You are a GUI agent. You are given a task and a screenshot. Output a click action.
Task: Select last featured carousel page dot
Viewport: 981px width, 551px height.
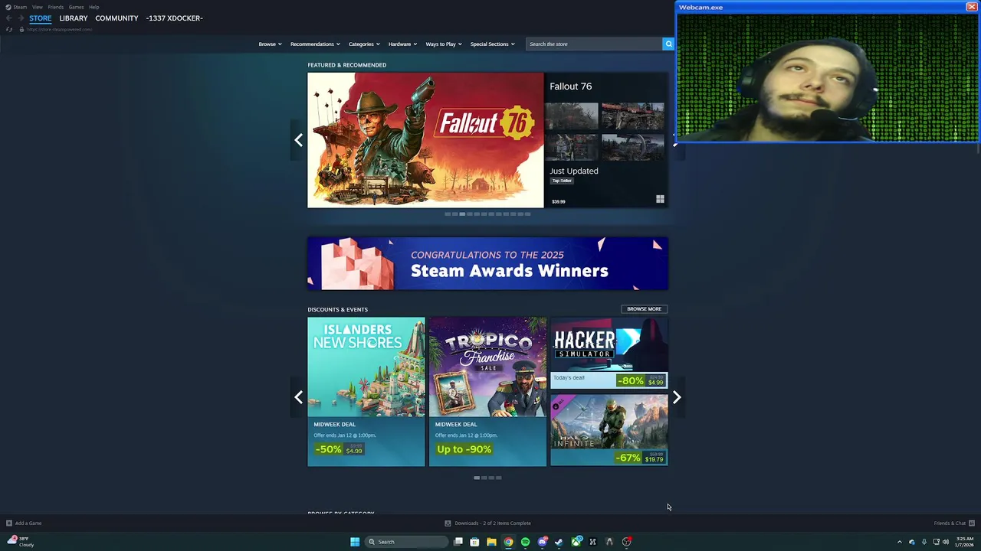coord(527,214)
